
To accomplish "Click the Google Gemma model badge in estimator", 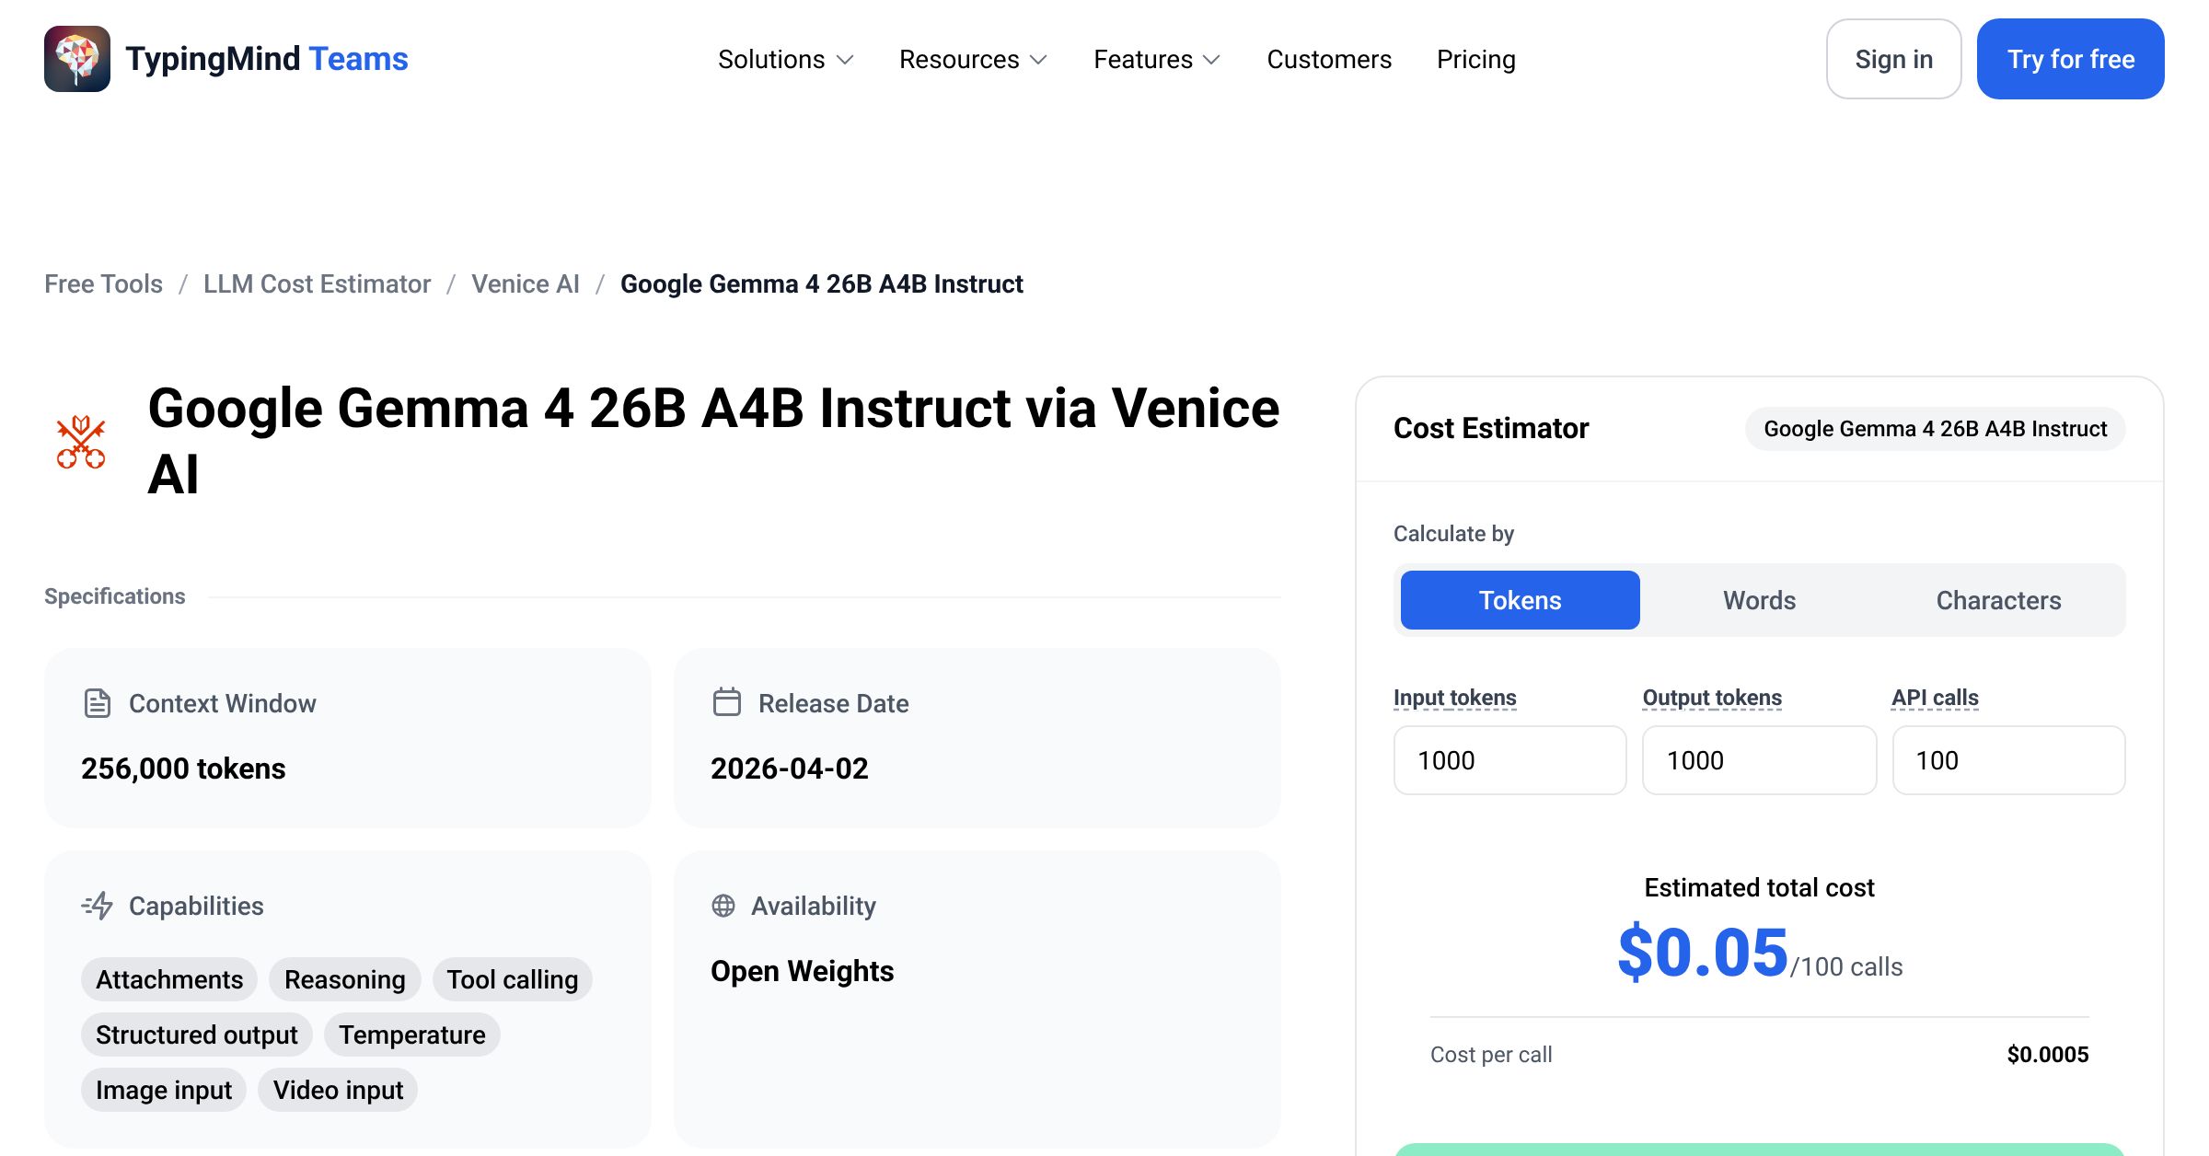I will pyautogui.click(x=1935, y=429).
